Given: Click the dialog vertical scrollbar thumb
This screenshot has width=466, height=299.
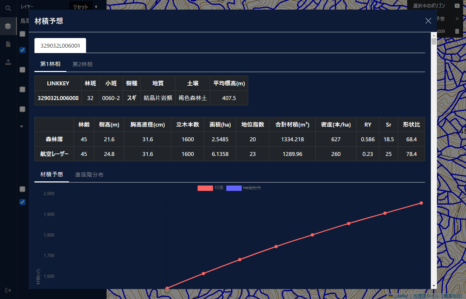Looking at the screenshot, I should pos(434,41).
